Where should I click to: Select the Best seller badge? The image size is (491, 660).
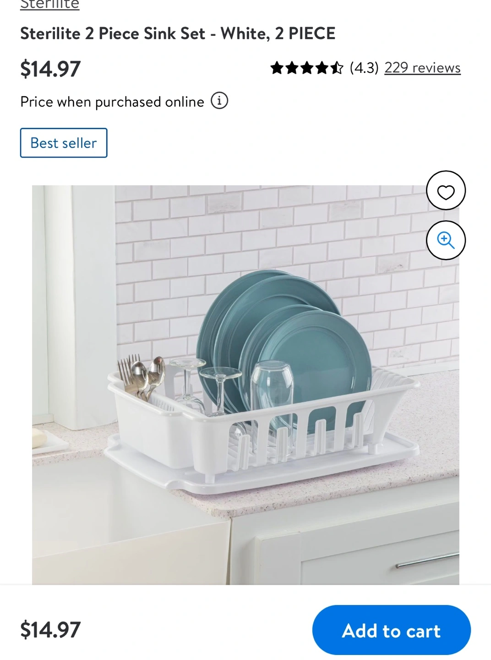pos(64,143)
